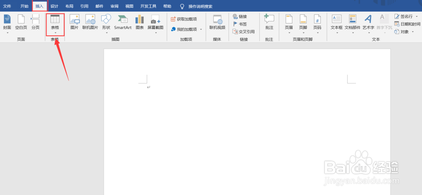Click inside the blank document page
The height and width of the screenshot is (195, 422).
pyautogui.click(x=247, y=122)
